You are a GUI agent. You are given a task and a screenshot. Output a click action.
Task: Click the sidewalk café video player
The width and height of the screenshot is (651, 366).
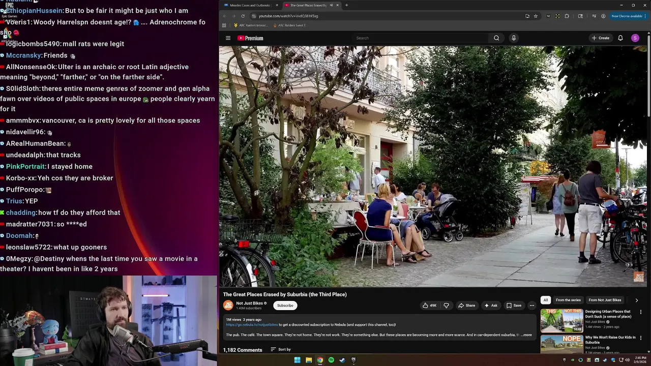click(x=433, y=166)
